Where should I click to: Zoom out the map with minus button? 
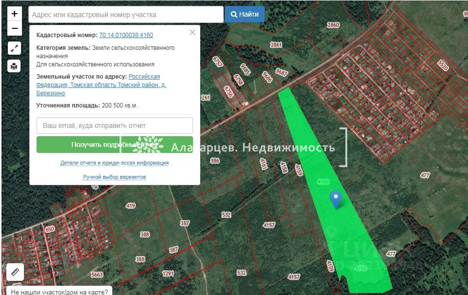coord(14,28)
